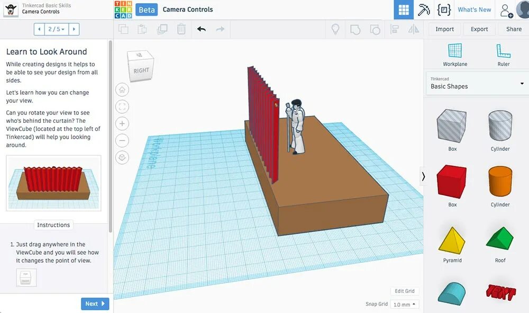Click the Ungroup shapes icon
529x313 pixels.
coord(375,29)
